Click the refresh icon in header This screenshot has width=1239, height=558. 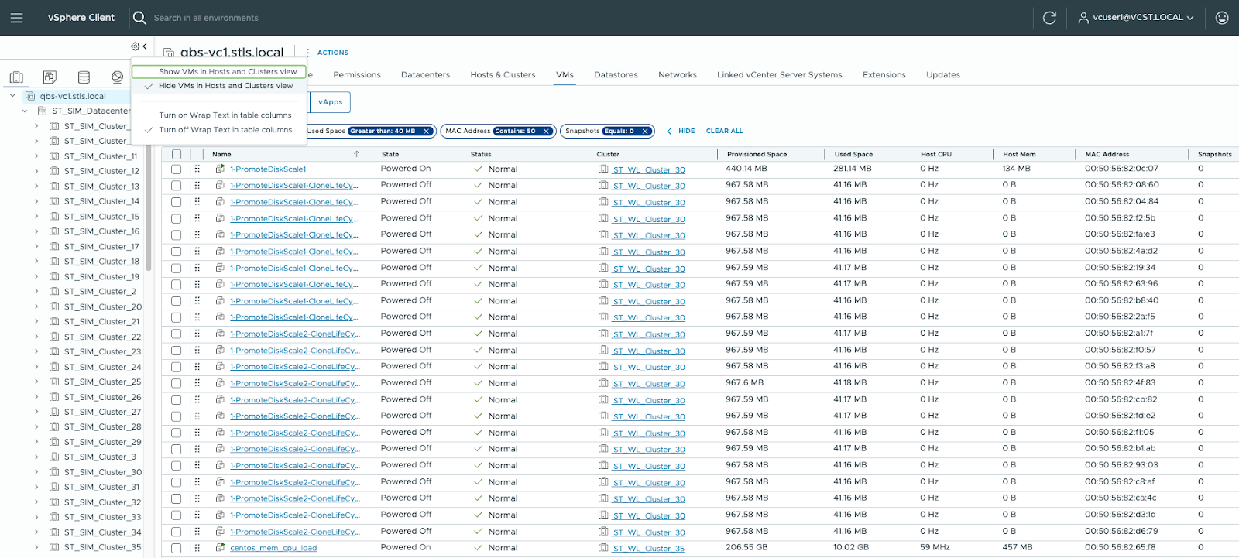tap(1049, 18)
